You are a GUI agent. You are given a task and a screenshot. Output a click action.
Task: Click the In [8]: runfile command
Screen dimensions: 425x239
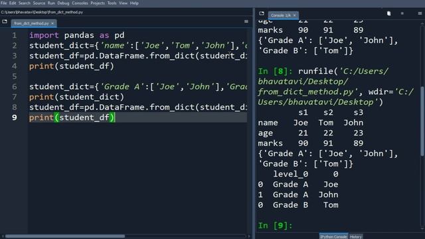[335, 87]
